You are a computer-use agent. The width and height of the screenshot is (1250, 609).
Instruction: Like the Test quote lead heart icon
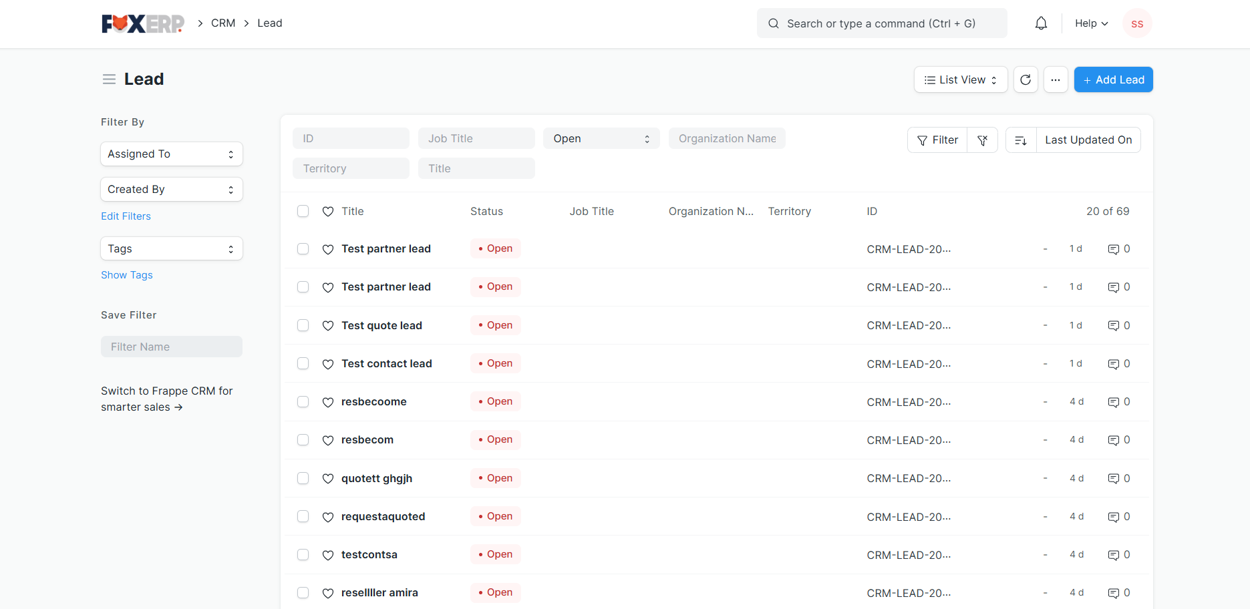tap(328, 325)
